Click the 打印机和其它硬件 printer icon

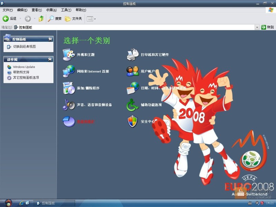132,55
